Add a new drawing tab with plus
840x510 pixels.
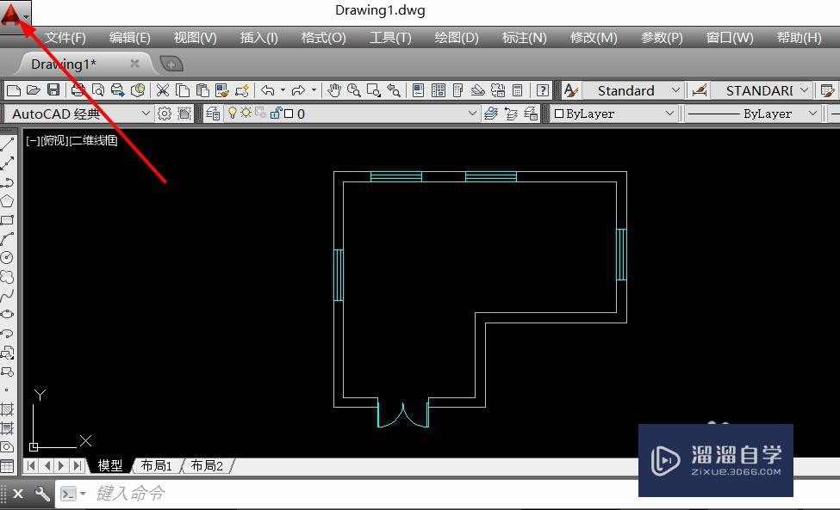(x=171, y=65)
